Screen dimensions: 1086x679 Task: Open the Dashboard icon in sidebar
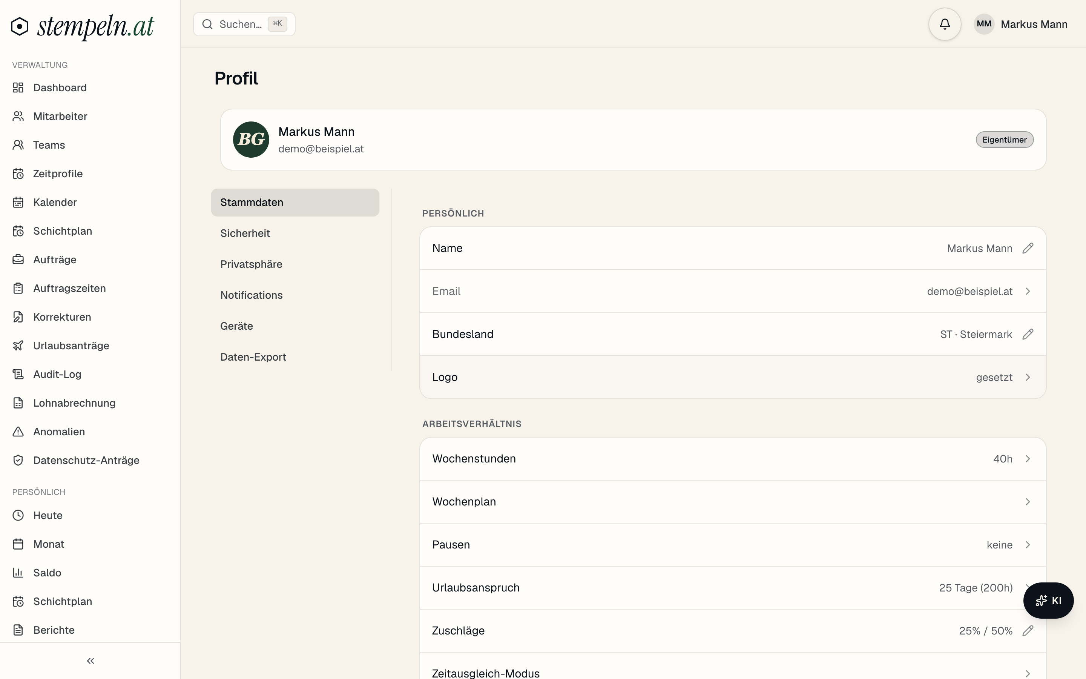[x=18, y=88]
